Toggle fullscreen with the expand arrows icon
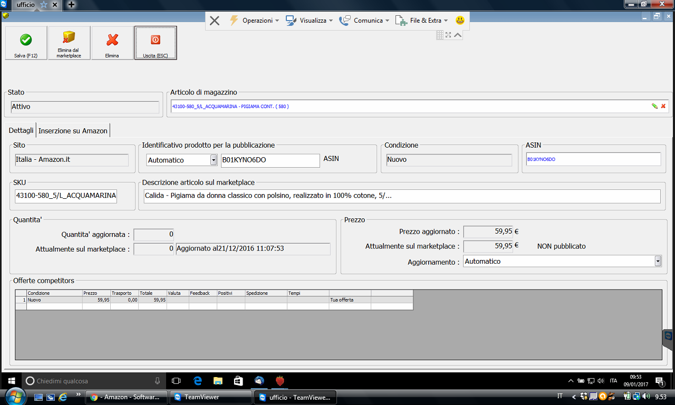 coord(448,35)
